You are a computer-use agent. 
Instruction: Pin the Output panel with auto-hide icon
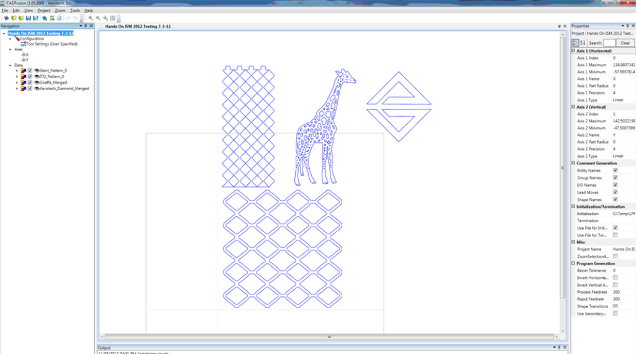(x=559, y=348)
